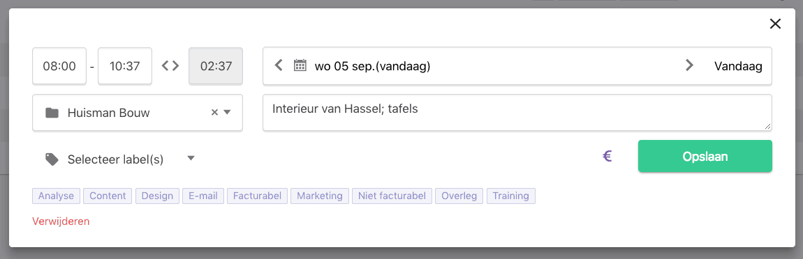Image resolution: width=803 pixels, height=259 pixels.
Task: Click the description field with Interieur van Hassel
Action: [517, 112]
